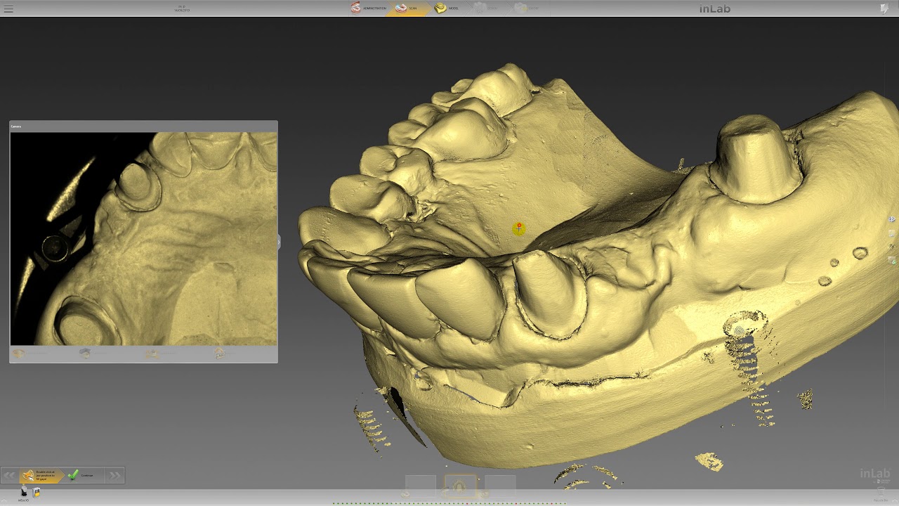Select the highlighted jaw thumbnail in bottom catalog
The image size is (899, 506).
461,486
